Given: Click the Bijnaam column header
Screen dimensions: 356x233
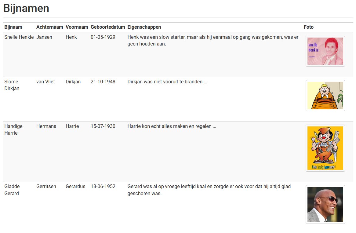Looking at the screenshot, I should coord(13,27).
